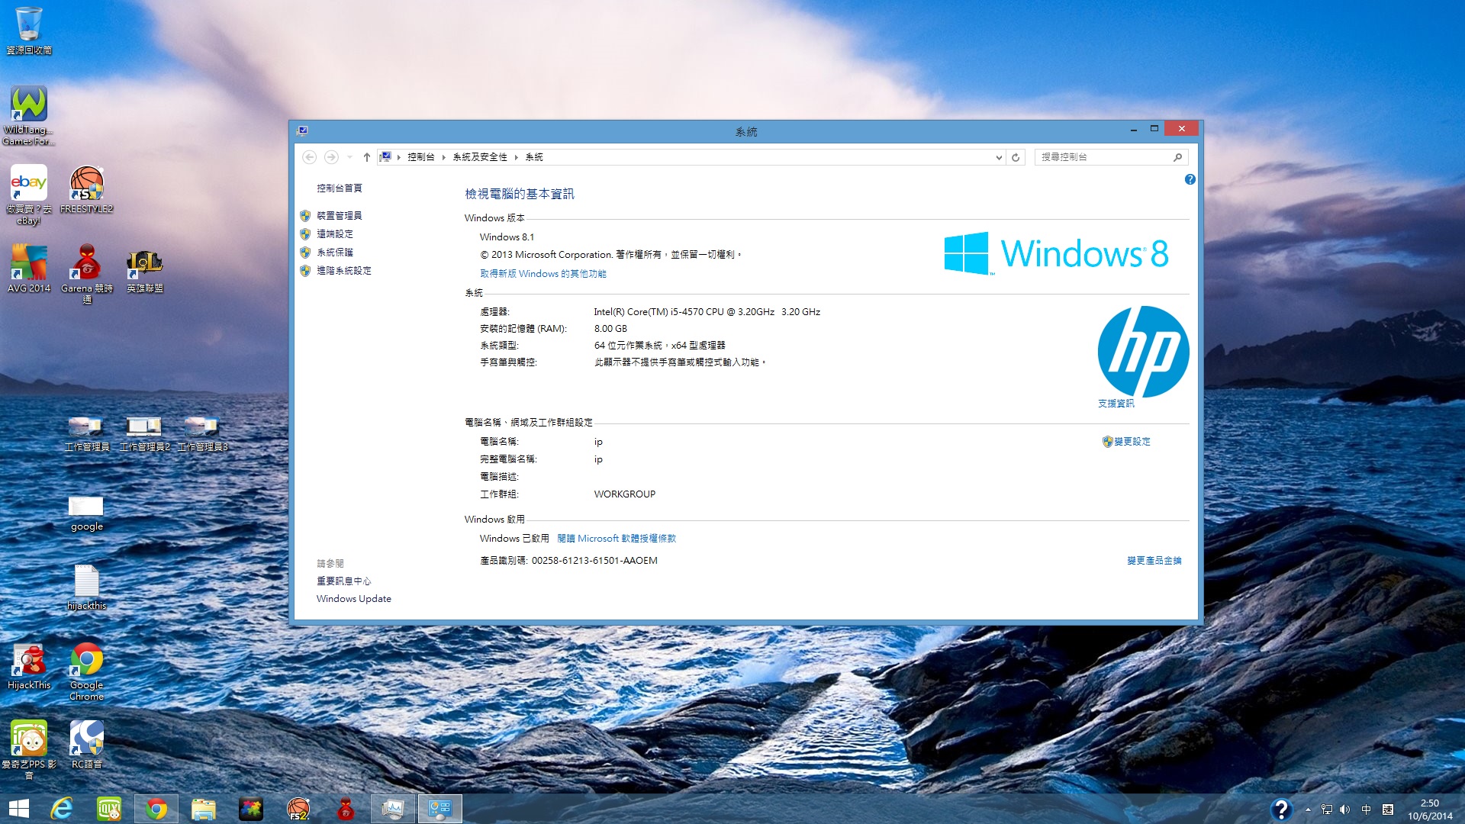This screenshot has width=1465, height=824.
Task: Open the colorful puzzle app in taskbar
Action: click(251, 809)
